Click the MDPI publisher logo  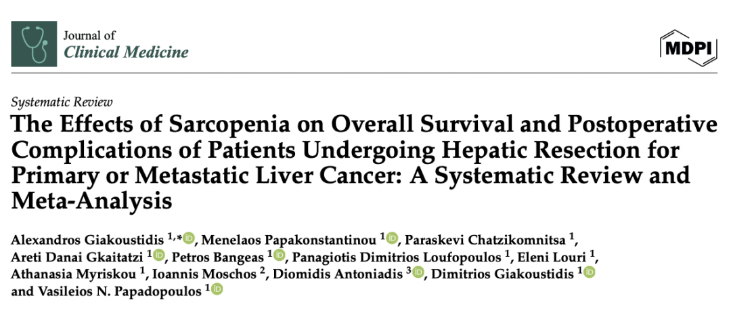pos(688,49)
